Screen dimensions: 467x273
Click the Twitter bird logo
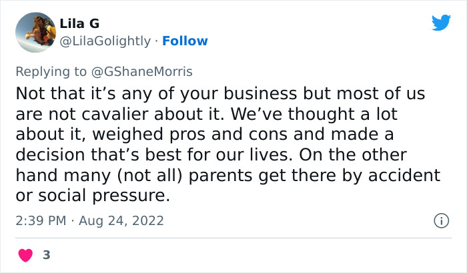tap(441, 23)
